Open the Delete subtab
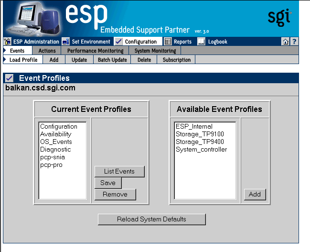The height and width of the screenshot is (252, 310). tap(144, 60)
